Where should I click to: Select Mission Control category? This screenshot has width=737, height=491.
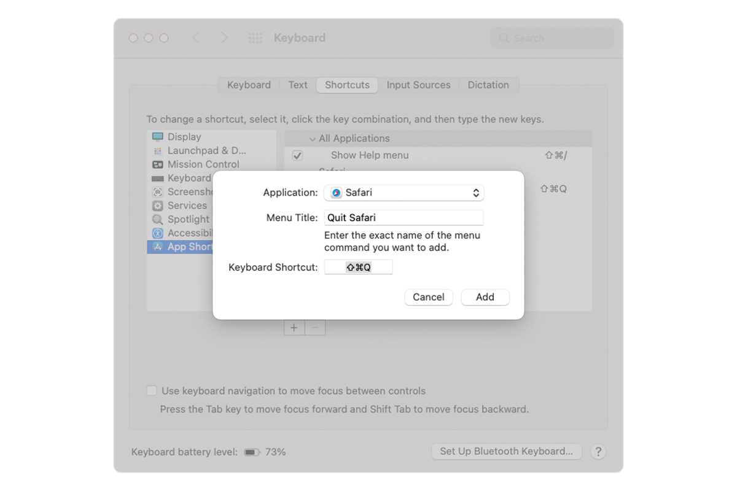(x=211, y=164)
